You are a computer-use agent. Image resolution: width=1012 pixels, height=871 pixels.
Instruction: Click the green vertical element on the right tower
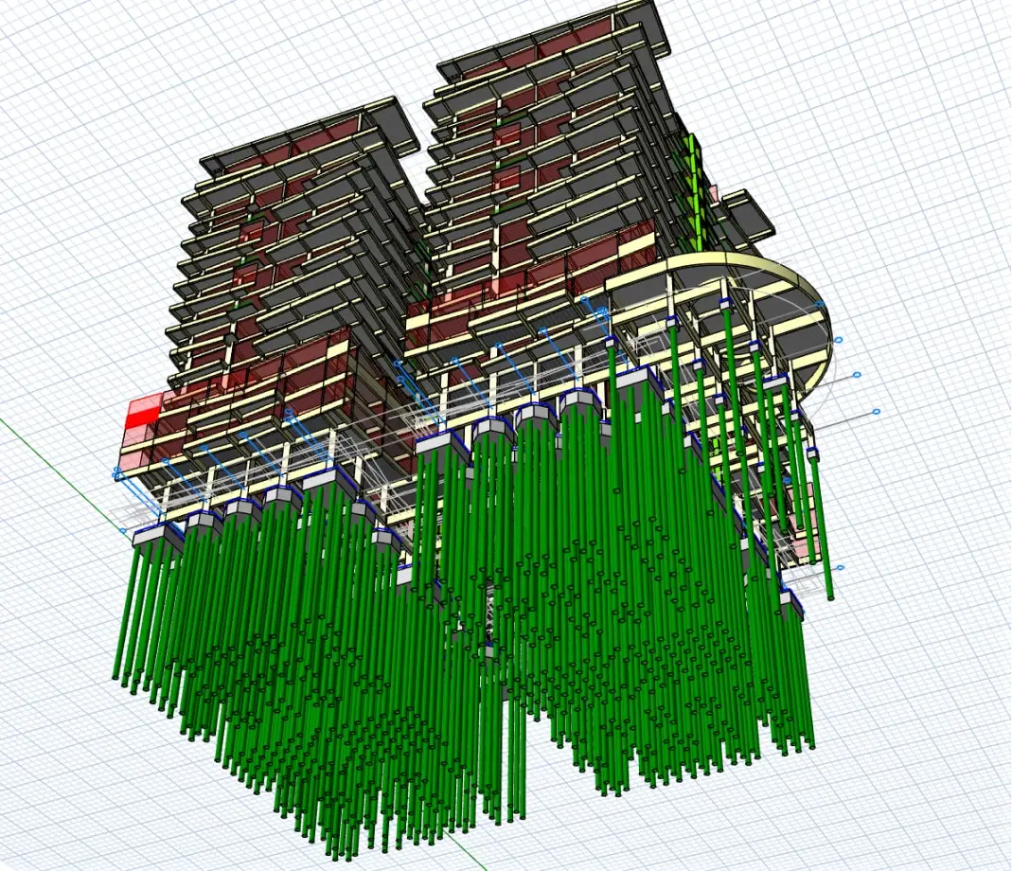(x=697, y=189)
